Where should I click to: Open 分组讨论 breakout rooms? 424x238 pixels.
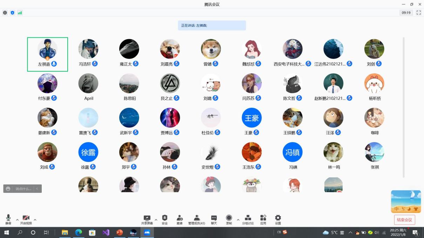(x=248, y=219)
